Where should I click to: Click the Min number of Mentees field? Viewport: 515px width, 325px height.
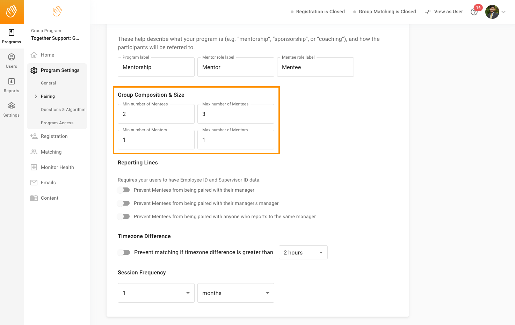[x=156, y=114]
